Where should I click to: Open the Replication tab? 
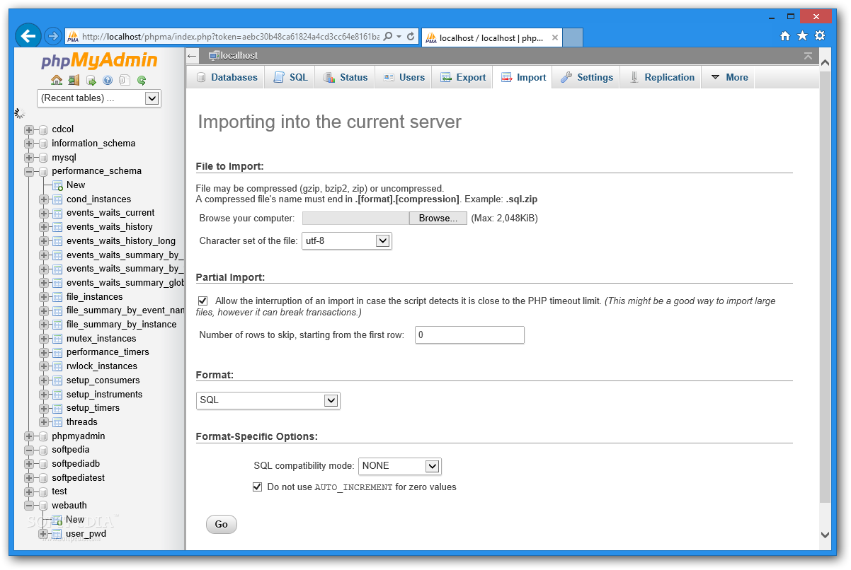661,77
